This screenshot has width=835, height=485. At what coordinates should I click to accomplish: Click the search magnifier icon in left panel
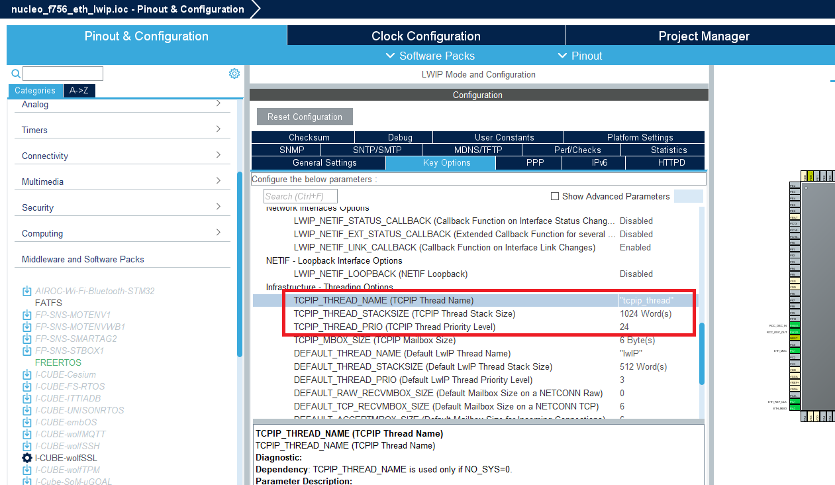(x=15, y=73)
